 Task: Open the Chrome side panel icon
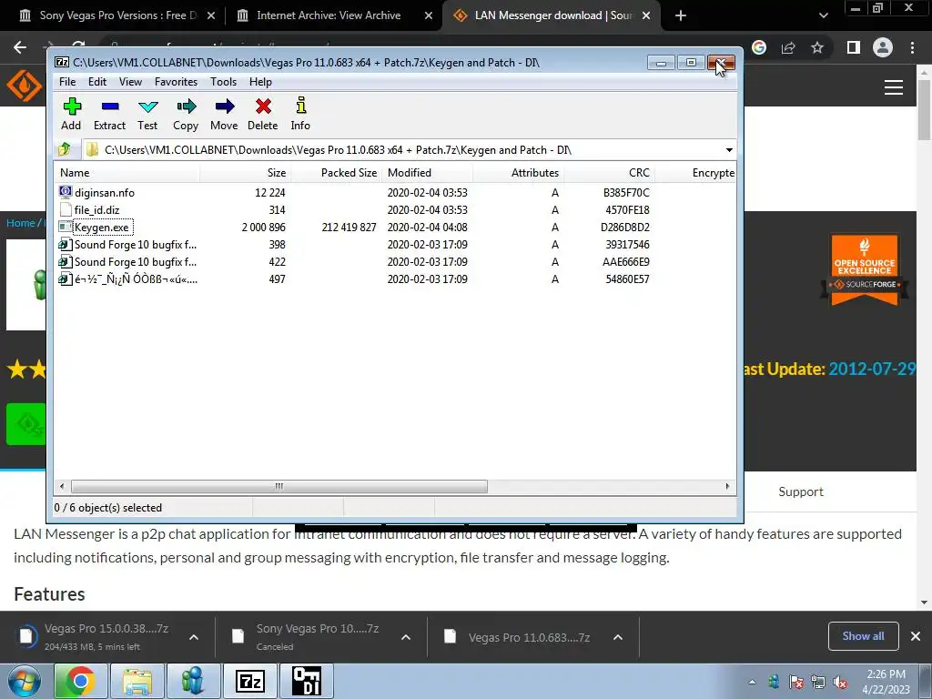point(853,47)
